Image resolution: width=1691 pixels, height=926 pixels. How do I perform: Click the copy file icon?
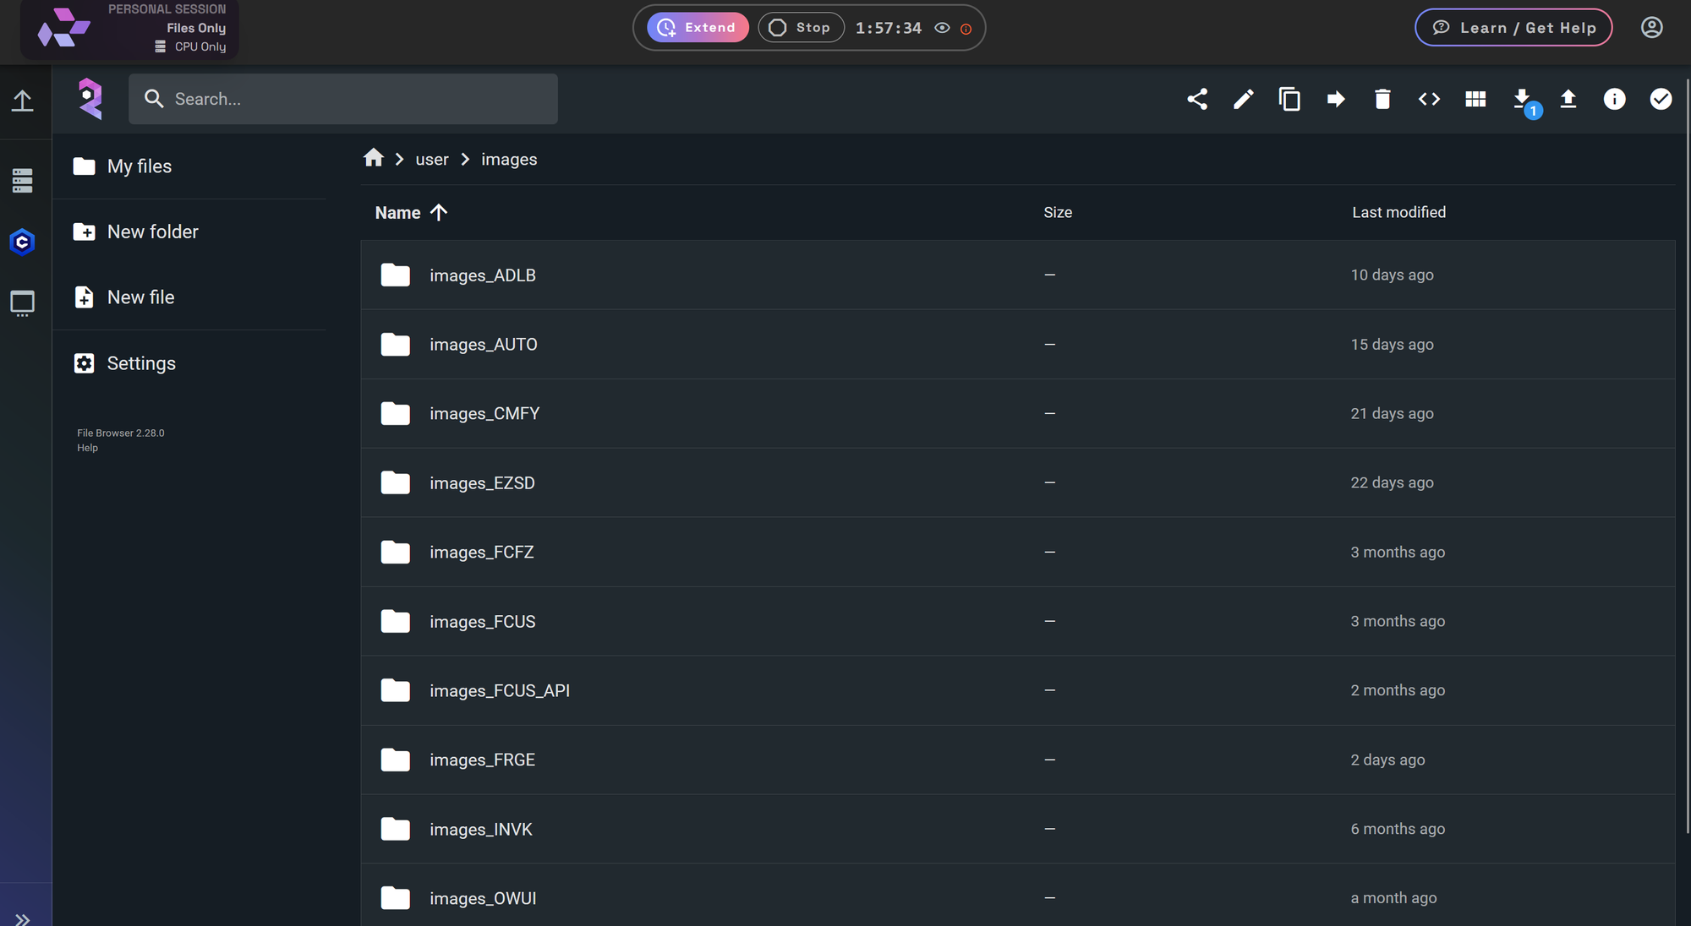click(1289, 99)
